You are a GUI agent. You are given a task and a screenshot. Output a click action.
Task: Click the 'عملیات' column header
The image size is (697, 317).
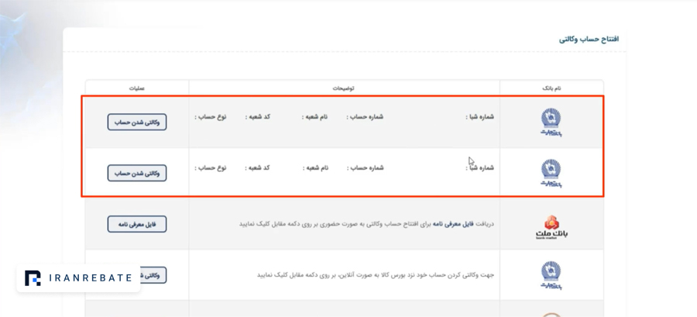pyautogui.click(x=137, y=88)
